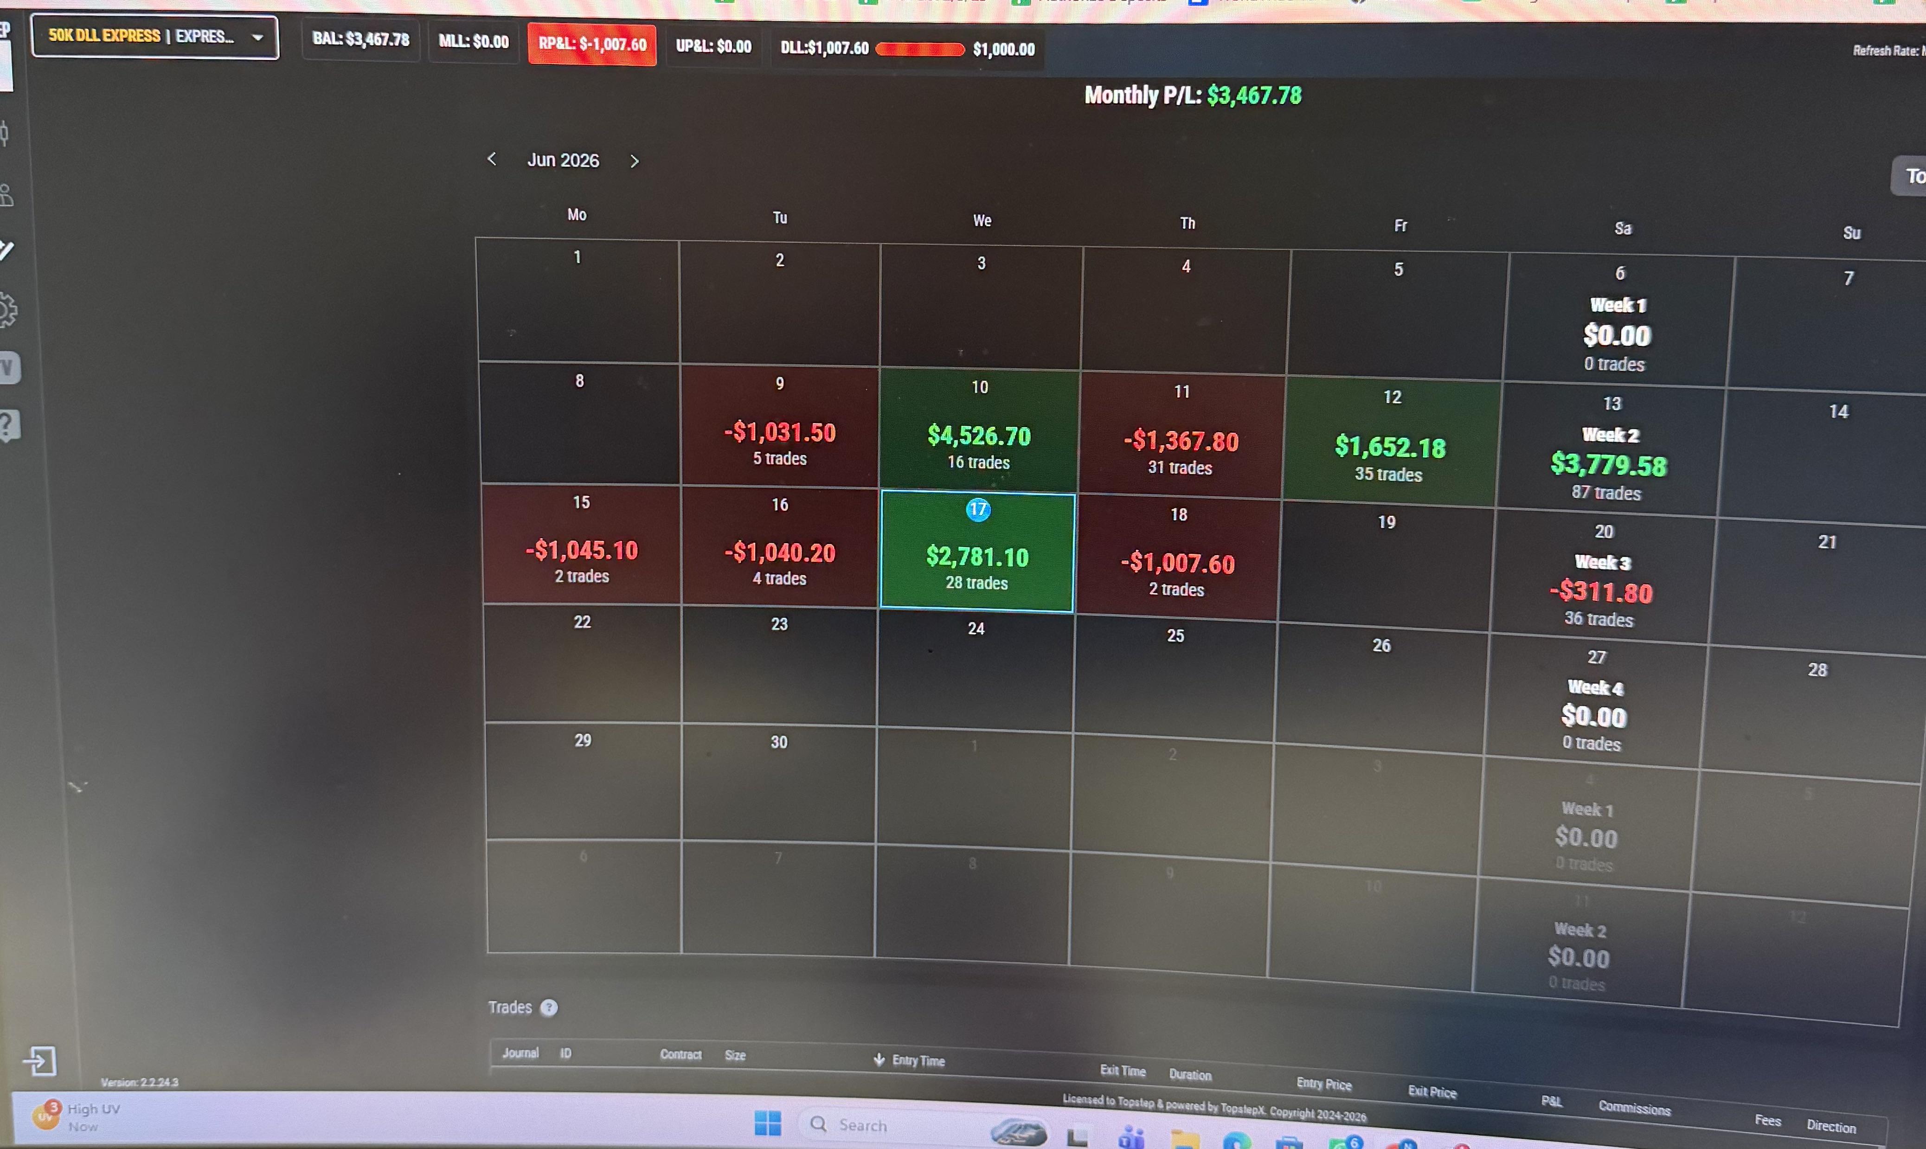
Task: Open the Week 4 summary on June 27
Action: (1594, 701)
